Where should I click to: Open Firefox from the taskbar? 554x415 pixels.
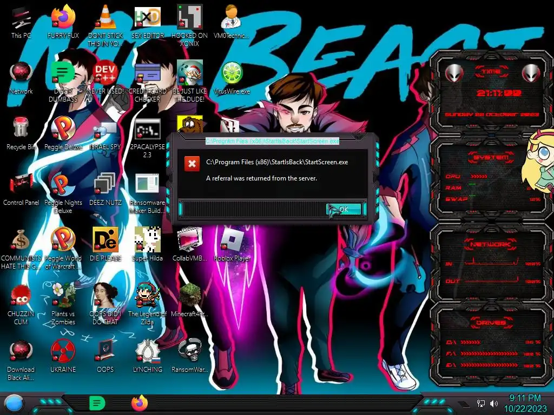point(140,403)
